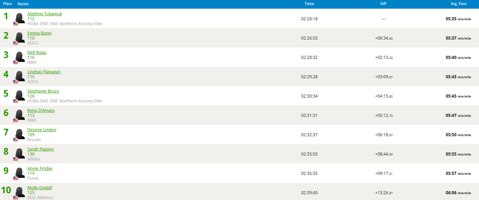Open Aliphine Tuliamuk's runner profile link
The image size is (479, 200).
[x=45, y=14]
